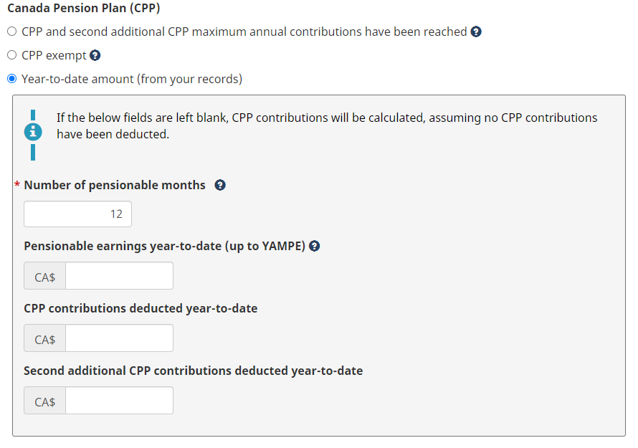
Task: Click the Canada Pension Plan (CPP) heading
Action: (83, 9)
